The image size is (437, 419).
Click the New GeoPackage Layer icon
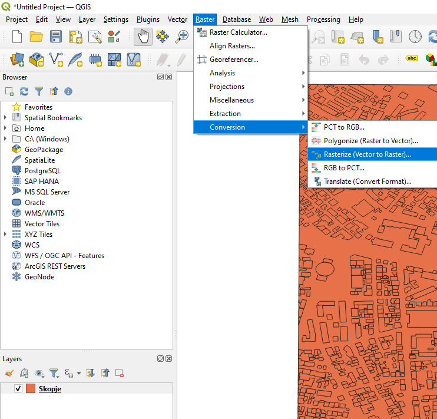point(37,60)
